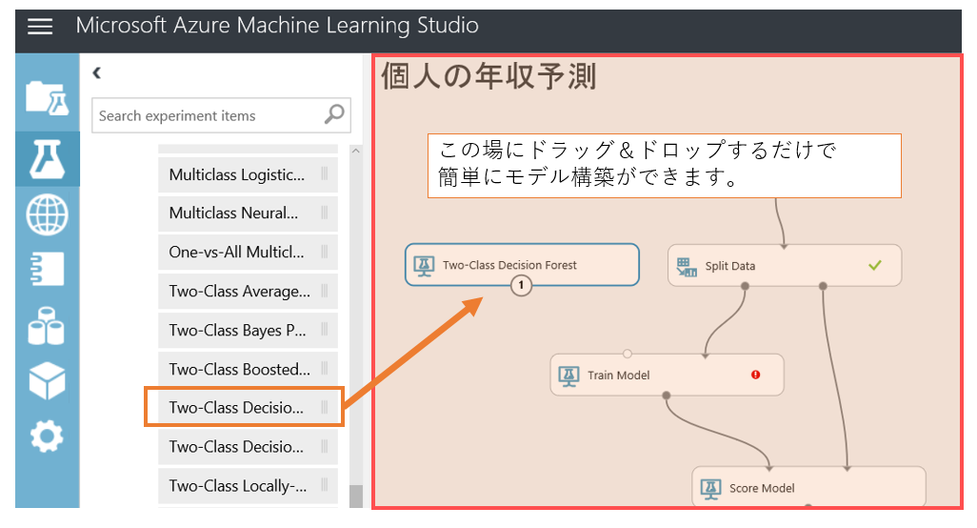Image resolution: width=977 pixels, height=528 pixels.
Task: Click output port 1 of Decision Forest
Action: (x=522, y=286)
